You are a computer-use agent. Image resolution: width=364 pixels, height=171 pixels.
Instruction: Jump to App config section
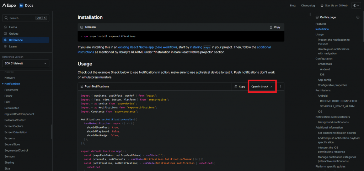(325, 80)
